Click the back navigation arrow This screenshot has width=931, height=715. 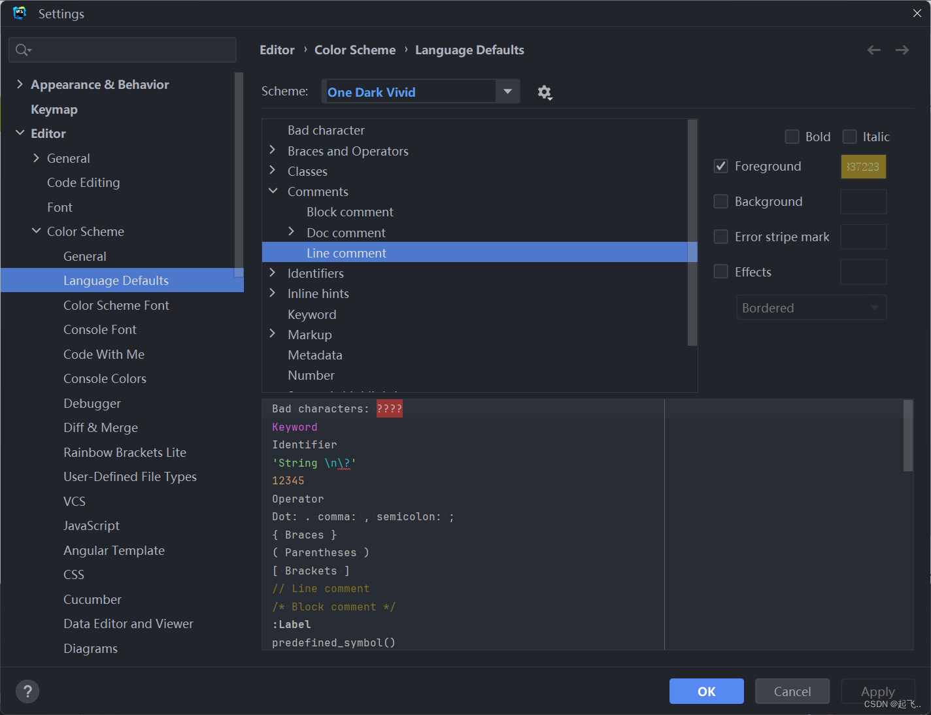coord(873,50)
